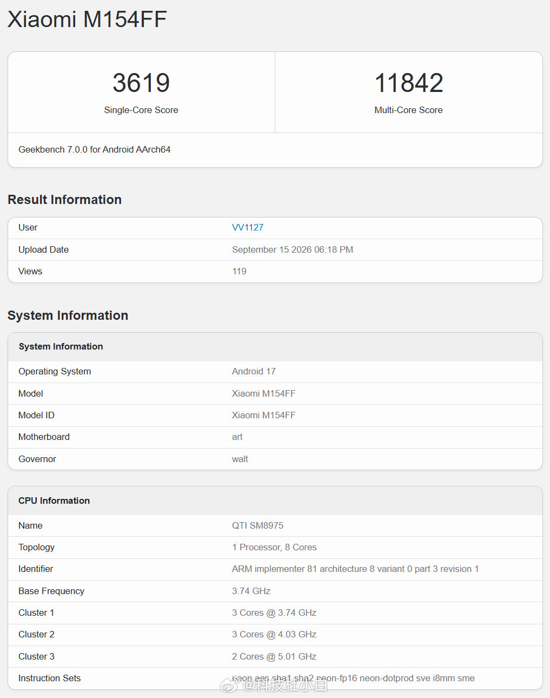Click the CPU name QTI SM8975

[258, 525]
